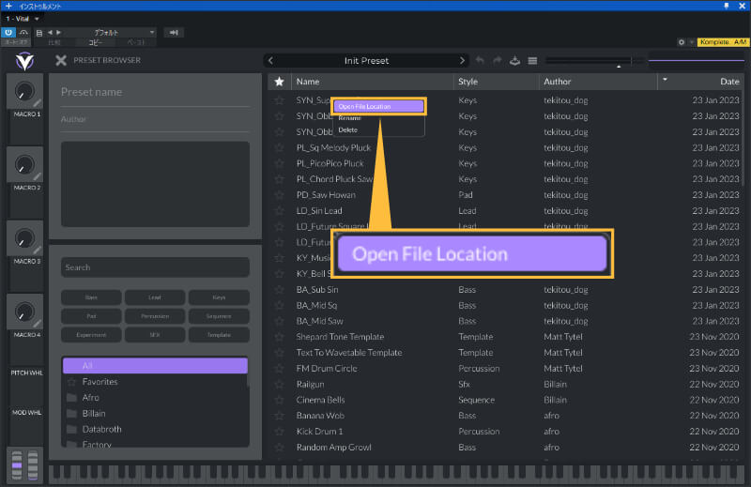Filter presets by the Keys tag
This screenshot has height=487, width=751.
tap(219, 297)
